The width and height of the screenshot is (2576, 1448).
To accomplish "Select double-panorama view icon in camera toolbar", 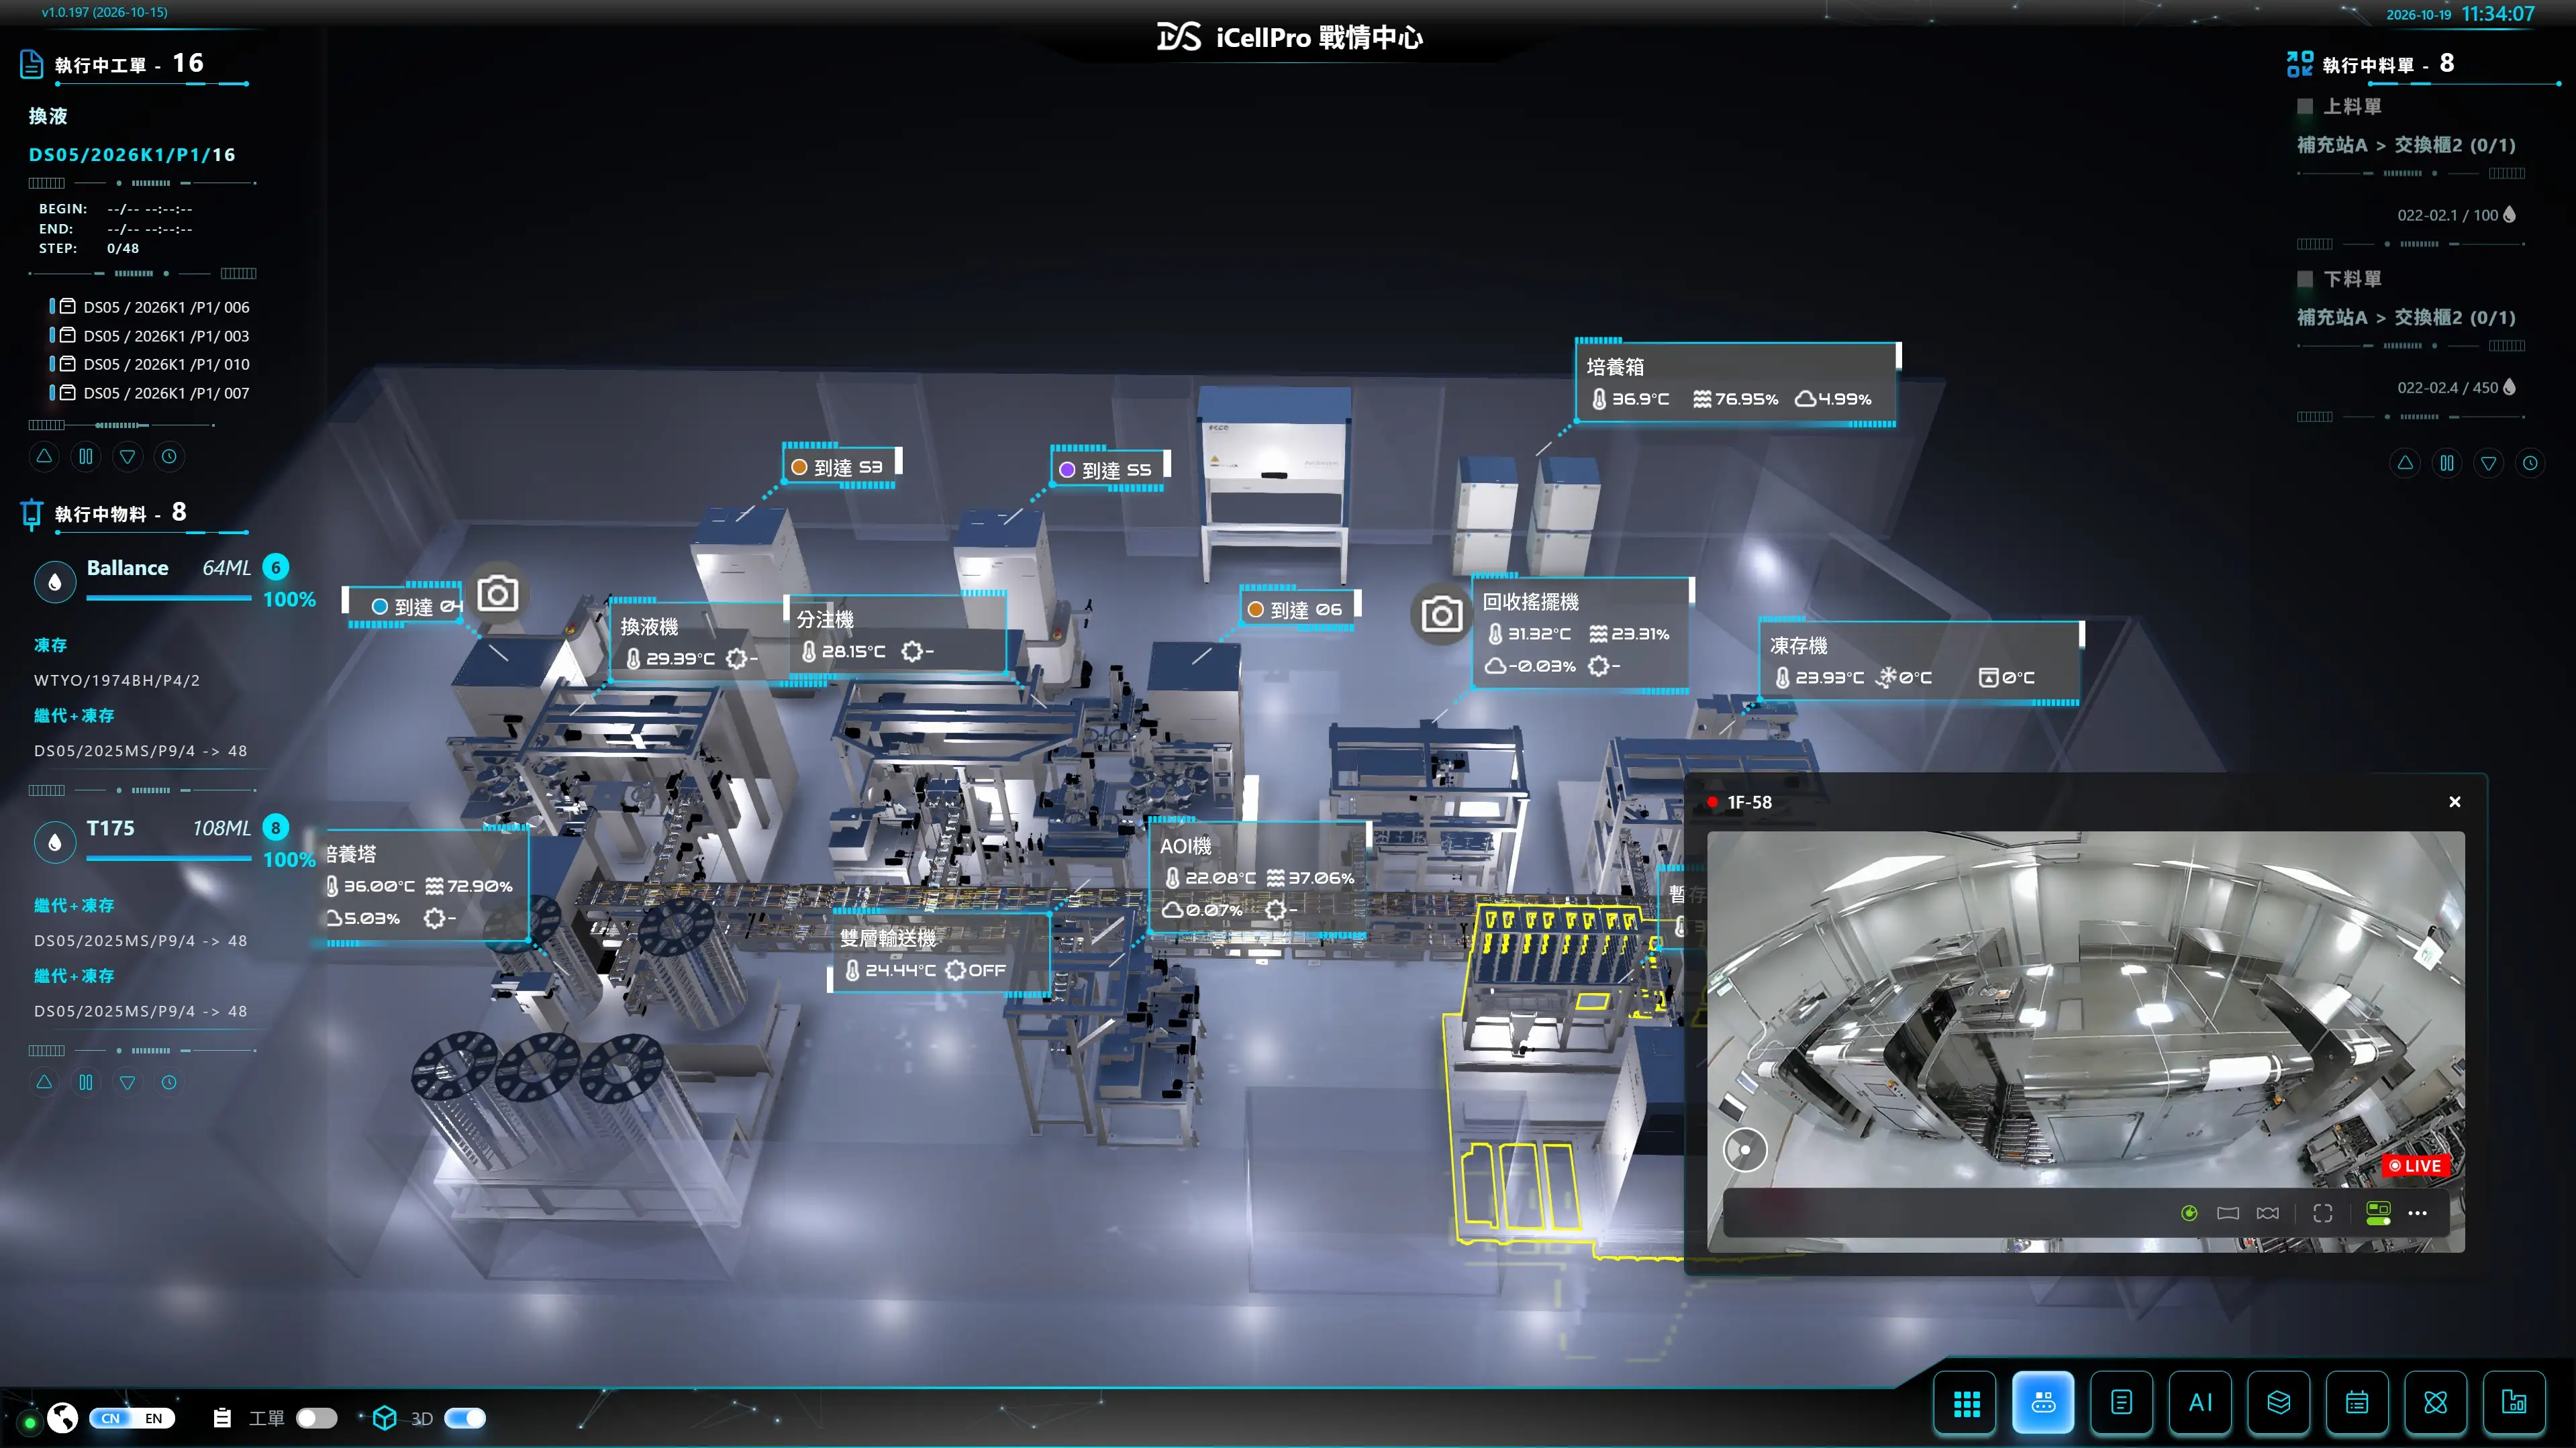I will (2268, 1213).
